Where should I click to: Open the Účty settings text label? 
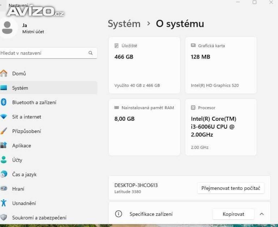[x=17, y=160]
